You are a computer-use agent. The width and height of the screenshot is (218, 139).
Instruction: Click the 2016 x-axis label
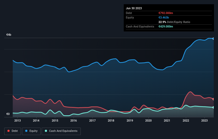[74, 121]
